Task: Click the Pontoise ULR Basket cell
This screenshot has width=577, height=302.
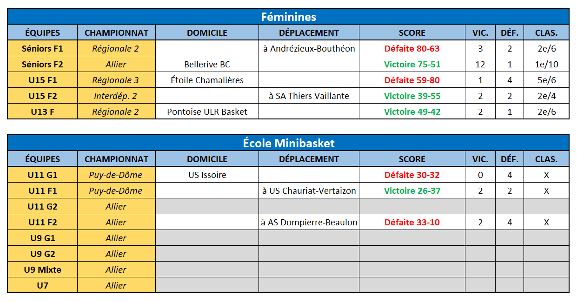Action: 207,112
